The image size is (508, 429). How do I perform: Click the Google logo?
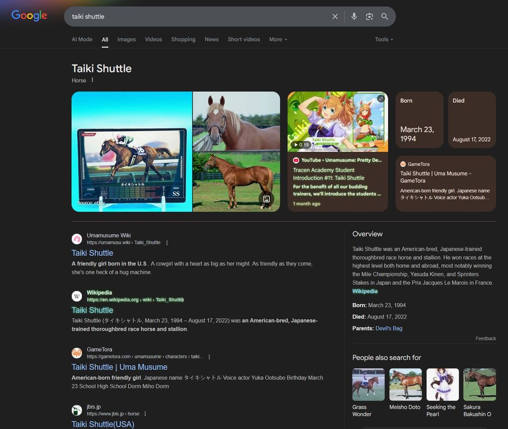coord(29,15)
